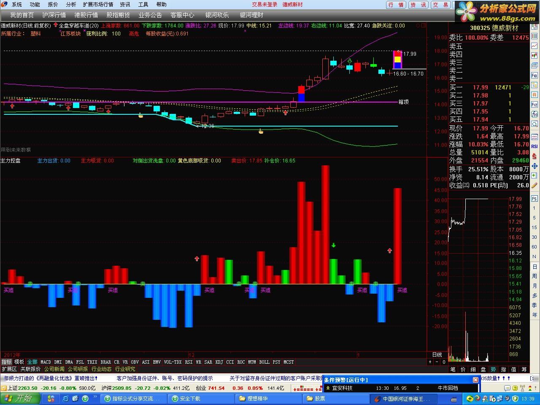Click the 0 reset button beside 日线
The width and height of the screenshot is (540, 405).
[444, 362]
